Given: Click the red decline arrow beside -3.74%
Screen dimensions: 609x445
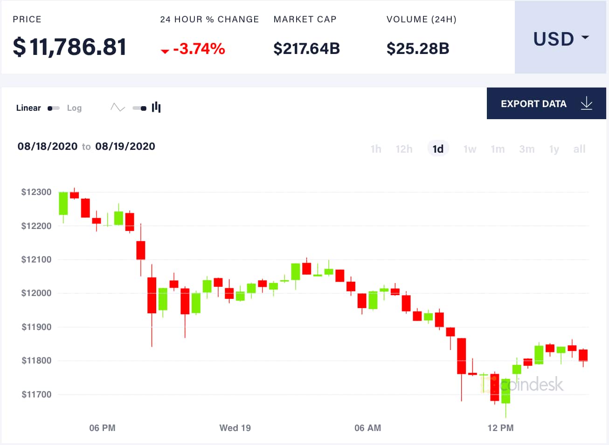Looking at the screenshot, I should pyautogui.click(x=165, y=50).
